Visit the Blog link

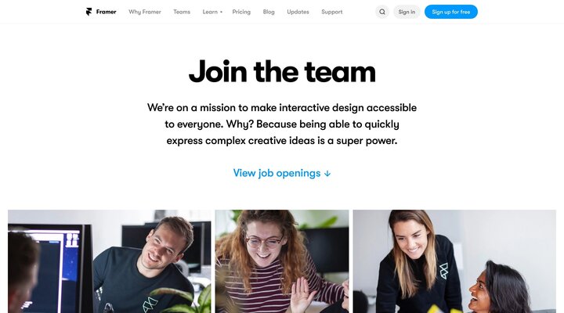click(269, 12)
